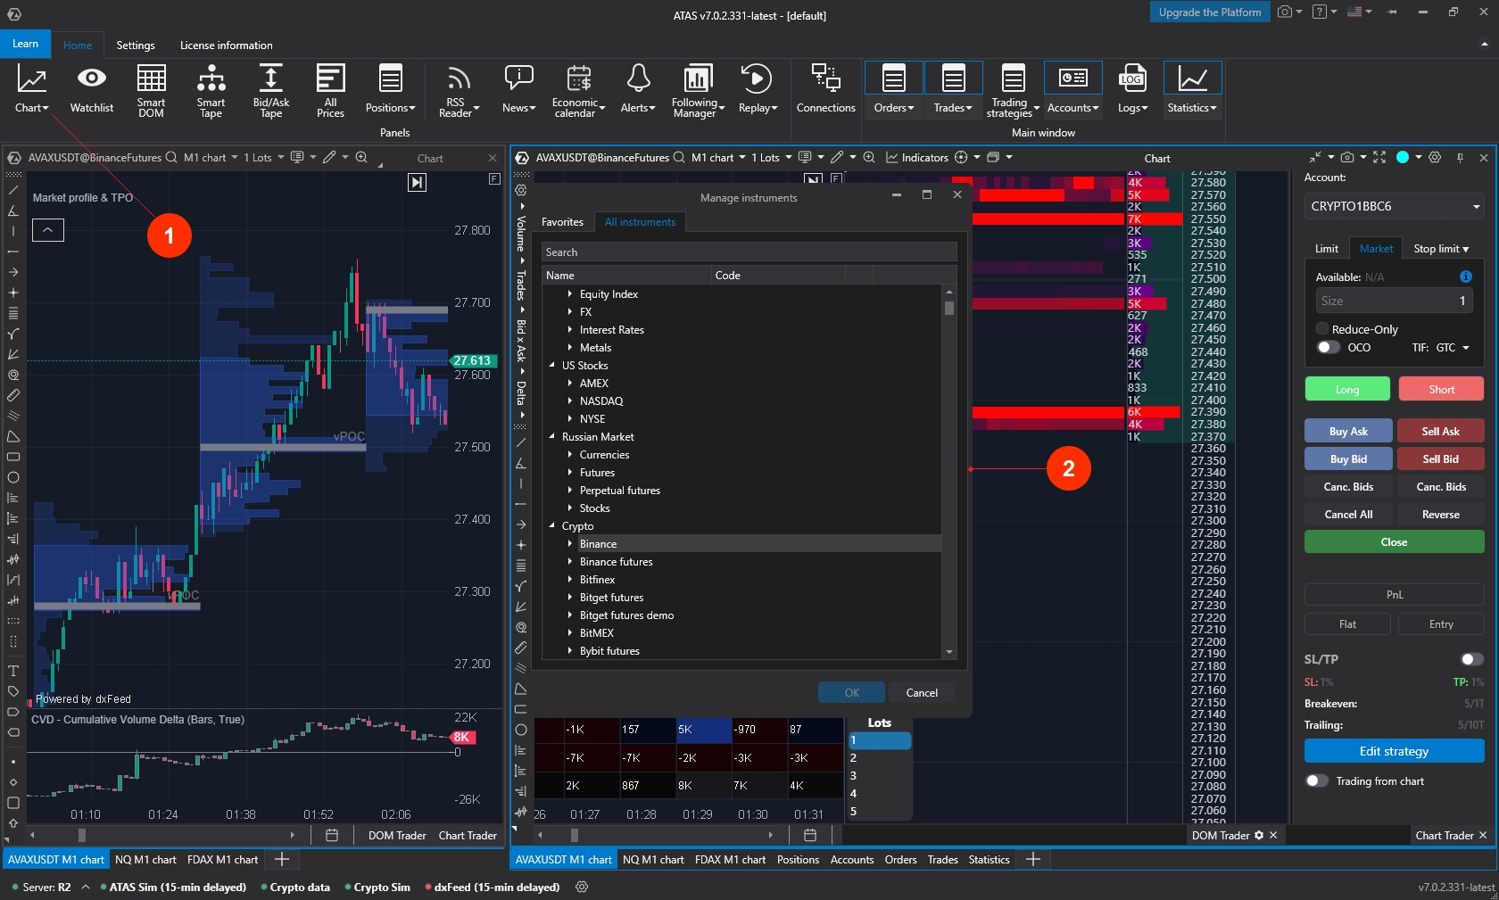
Task: Switch to the Favorites tab
Action: pos(562,222)
